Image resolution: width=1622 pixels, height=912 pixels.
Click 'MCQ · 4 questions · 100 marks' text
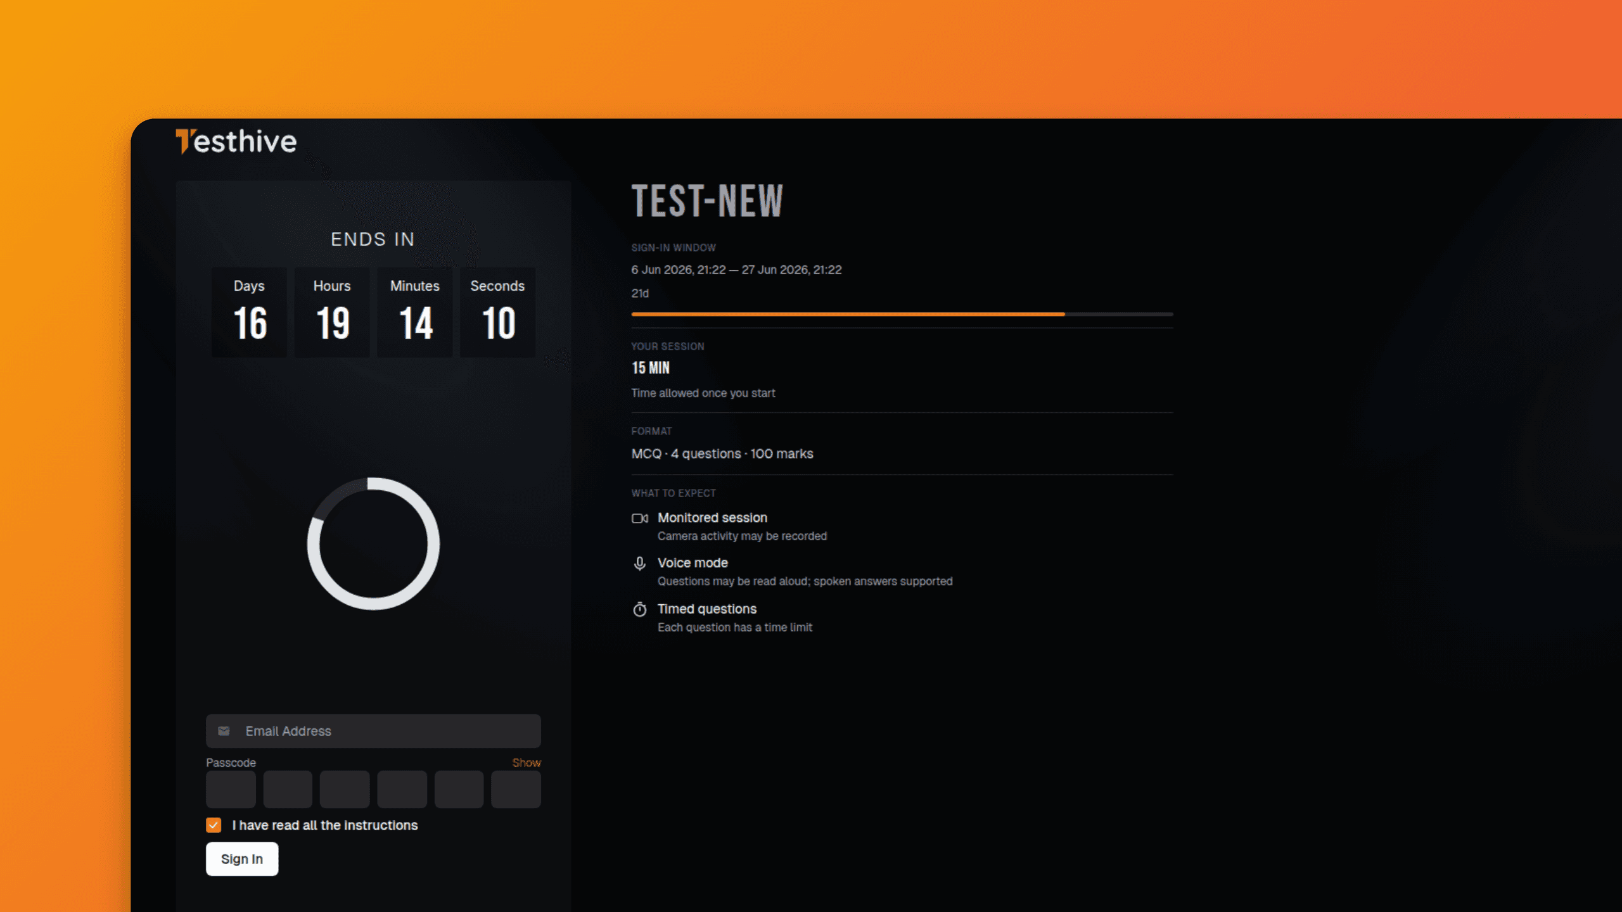click(722, 453)
